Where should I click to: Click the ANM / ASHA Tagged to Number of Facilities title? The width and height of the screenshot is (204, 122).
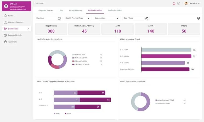coord(56,81)
